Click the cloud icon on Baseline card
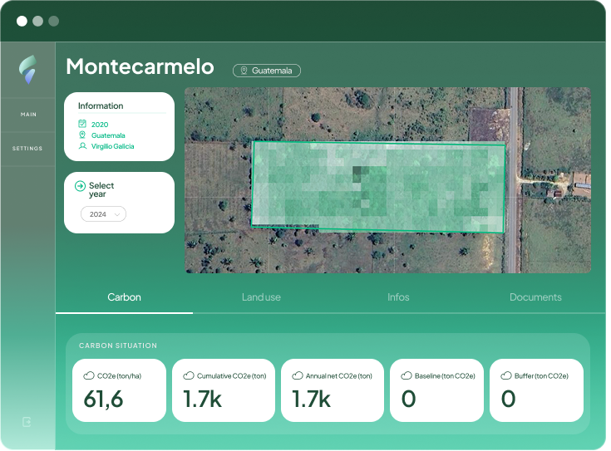 (407, 375)
